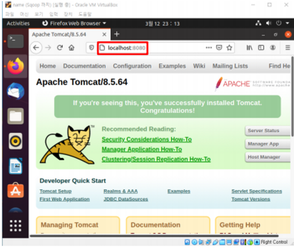This screenshot has height=248, width=294.
Task: Open the tracking protection shield icon
Action: click(x=92, y=48)
